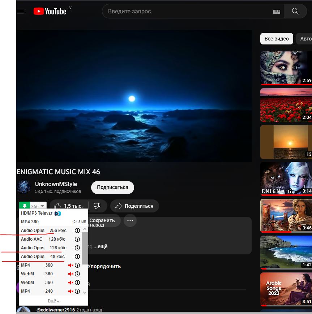Screen dimensions: 312x314
Task: Click the format list scroll down arrow
Action: click(85, 293)
